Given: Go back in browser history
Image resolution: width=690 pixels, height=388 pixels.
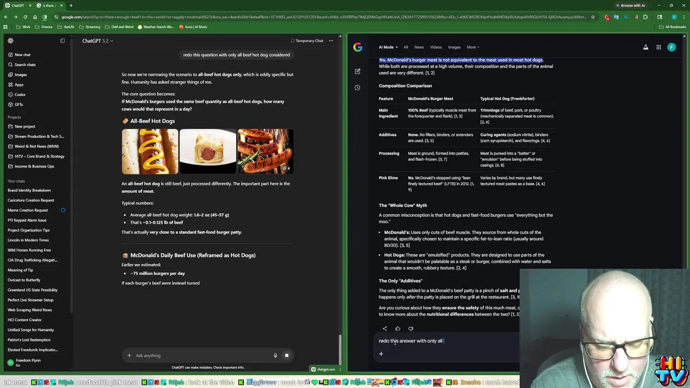Looking at the screenshot, I should click(x=6, y=17).
